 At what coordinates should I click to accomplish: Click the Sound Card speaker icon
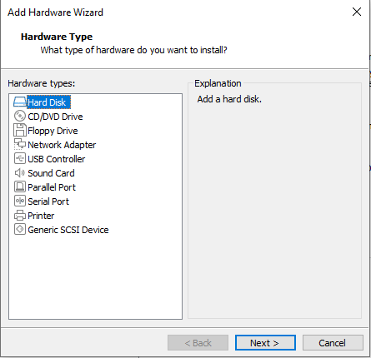point(20,172)
